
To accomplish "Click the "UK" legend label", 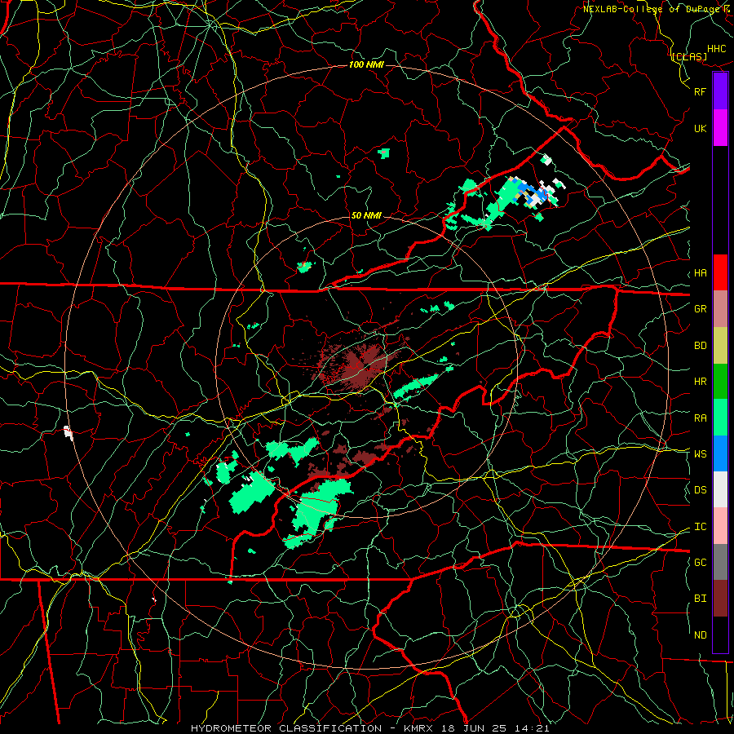I will point(701,128).
